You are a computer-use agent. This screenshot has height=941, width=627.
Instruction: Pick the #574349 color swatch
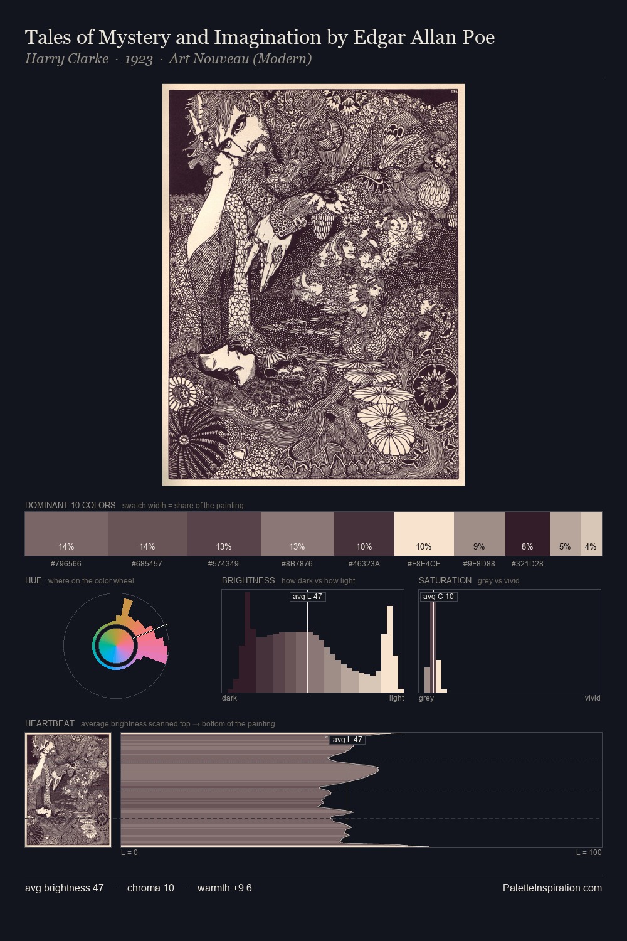(x=224, y=534)
